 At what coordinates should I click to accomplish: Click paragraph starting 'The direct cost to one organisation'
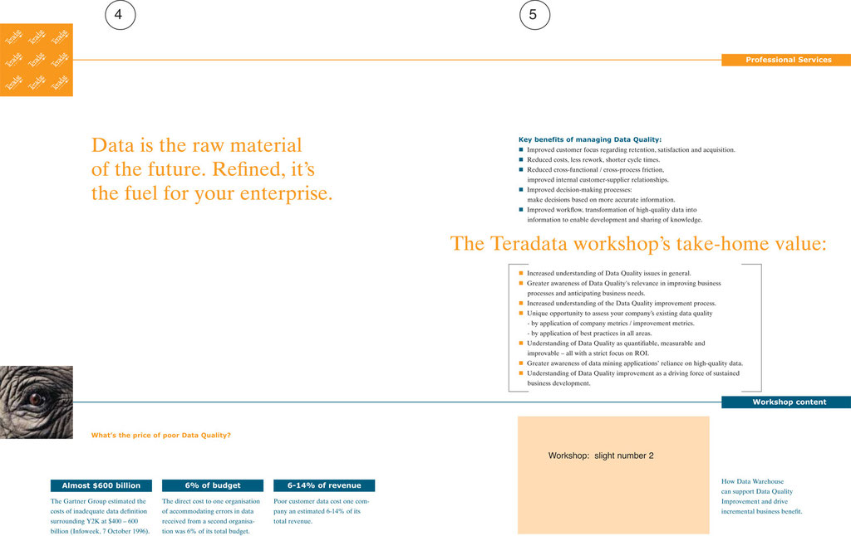pos(211,516)
